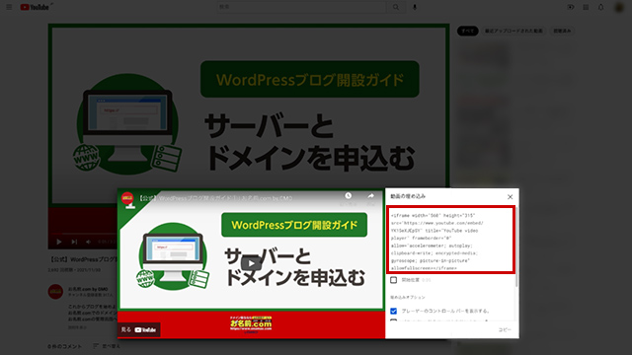Uncheck the プレーヤーのコントロールバーを表示する option
This screenshot has height=355, width=632.
pos(394,311)
